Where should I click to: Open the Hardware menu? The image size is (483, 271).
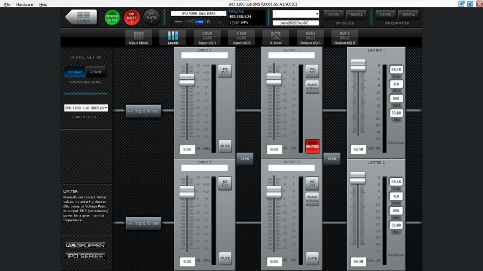click(x=24, y=5)
